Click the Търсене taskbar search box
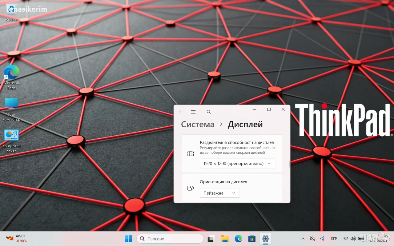Viewport: 394px width, 246px height. 170,239
